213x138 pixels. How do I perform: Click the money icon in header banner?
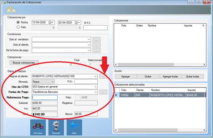point(11,10)
